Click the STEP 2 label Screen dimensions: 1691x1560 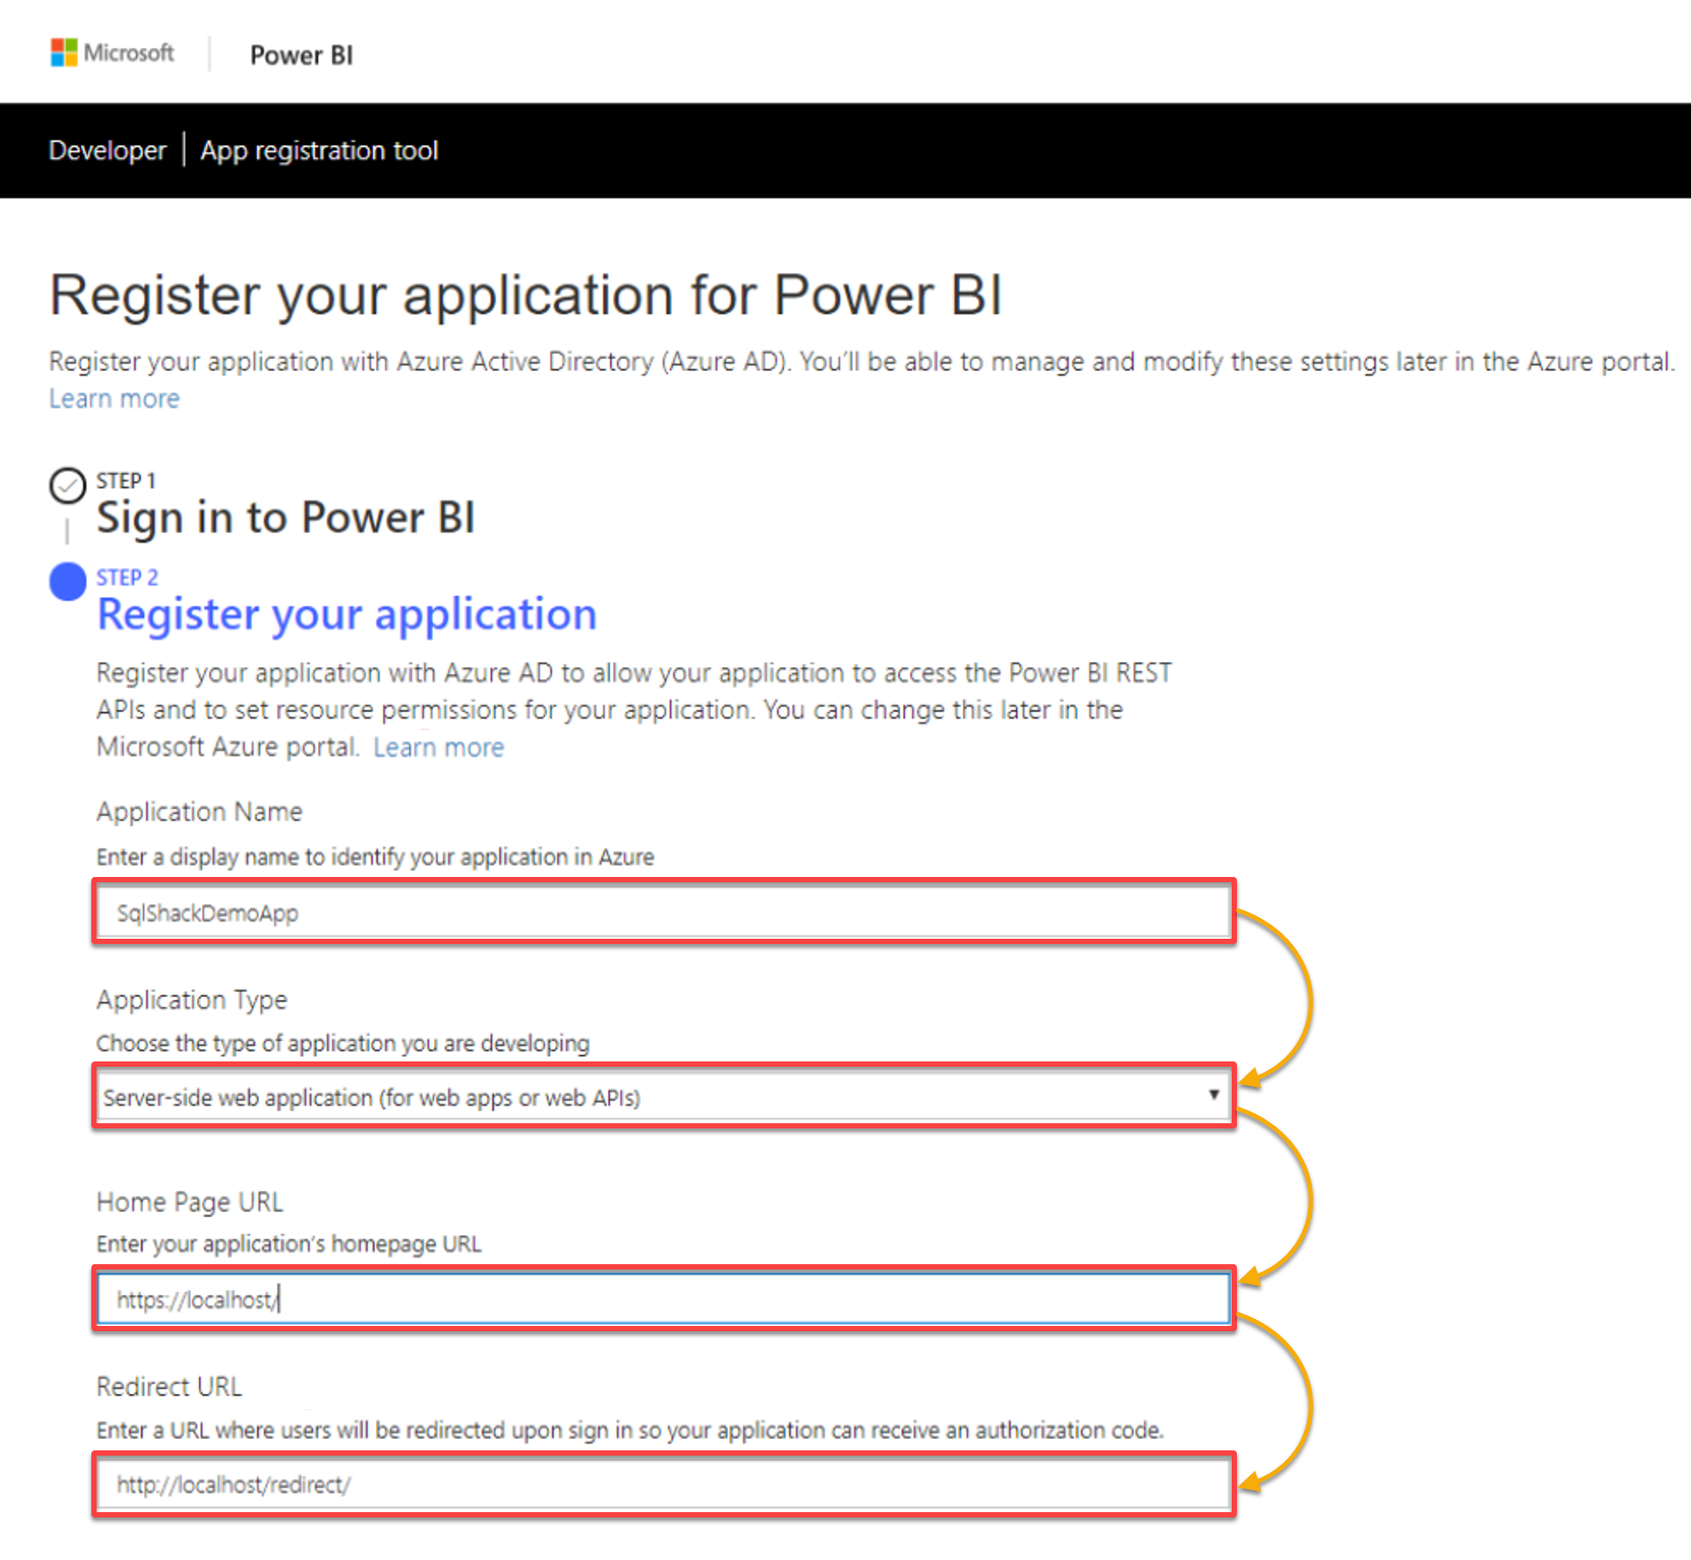point(127,577)
